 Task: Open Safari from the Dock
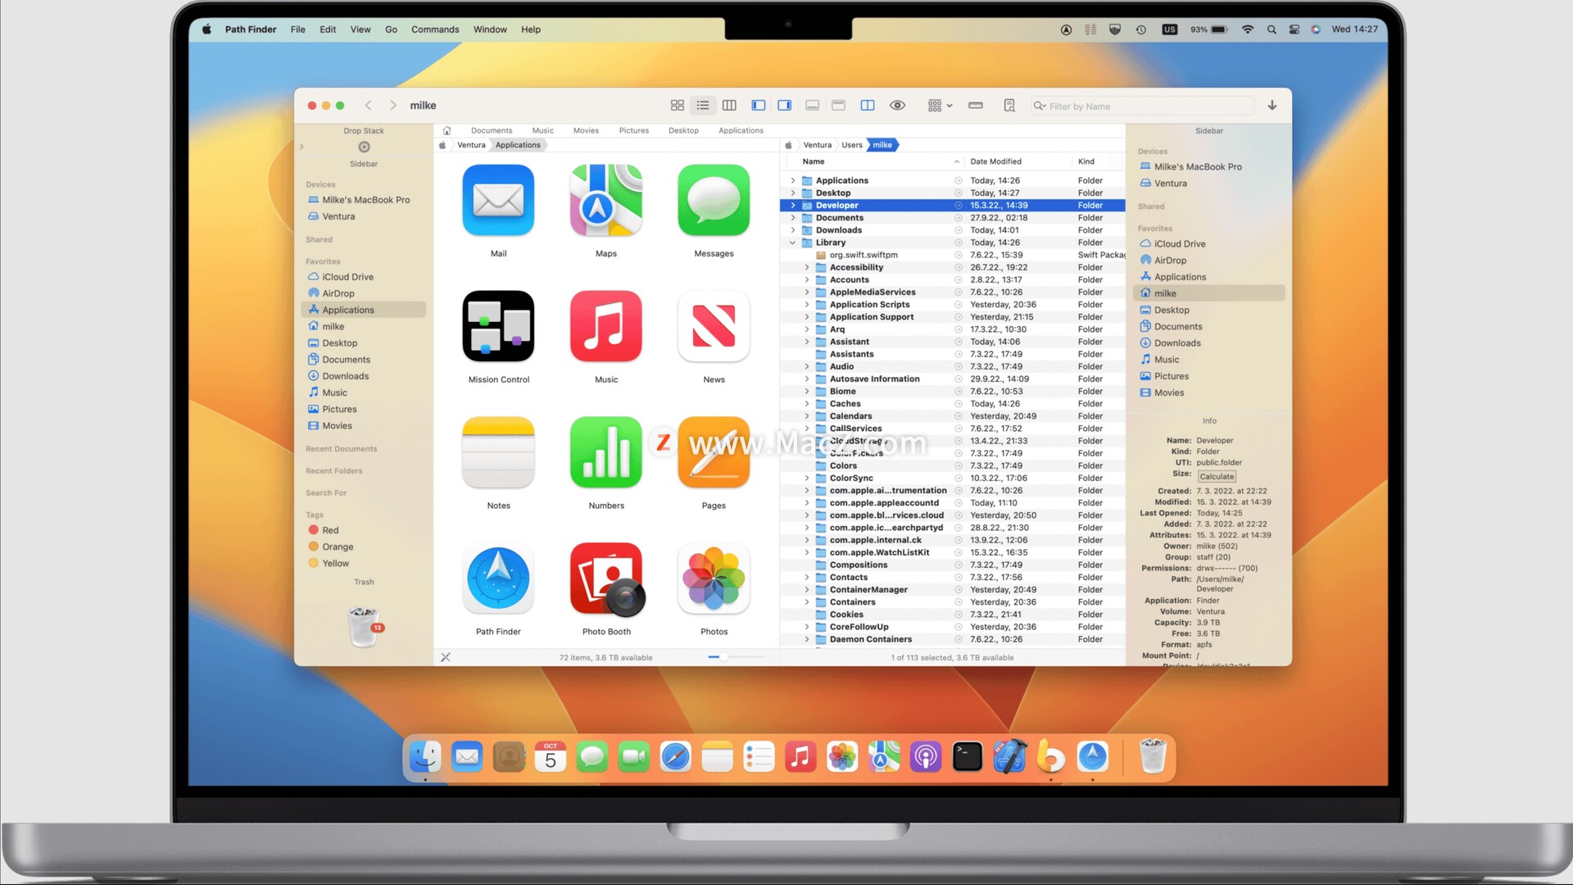tap(675, 757)
